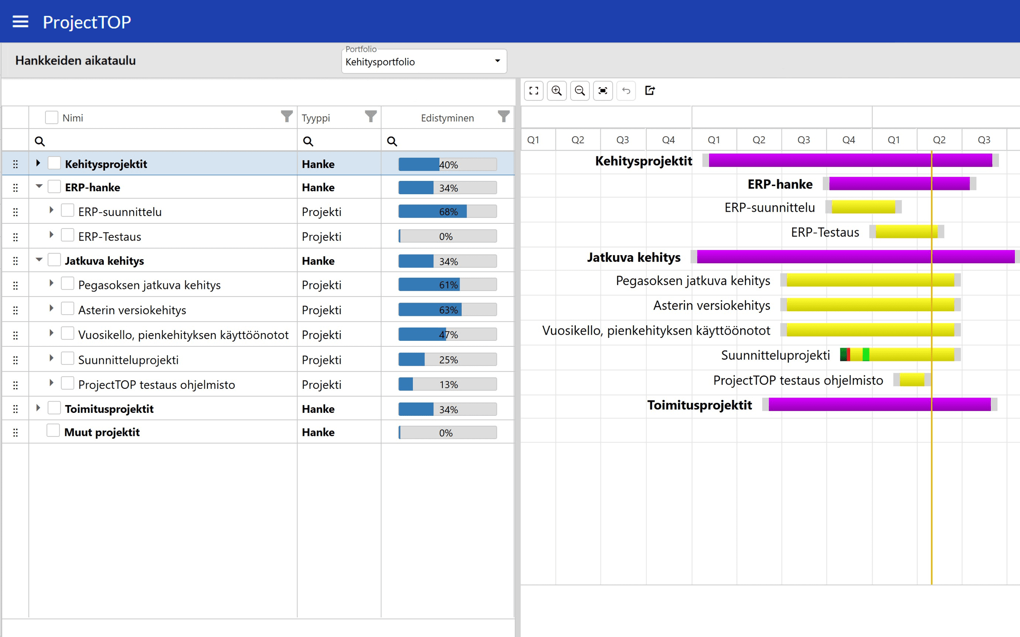The height and width of the screenshot is (637, 1020).
Task: Collapse the Jatkuva kehitys group
Action: coord(39,259)
